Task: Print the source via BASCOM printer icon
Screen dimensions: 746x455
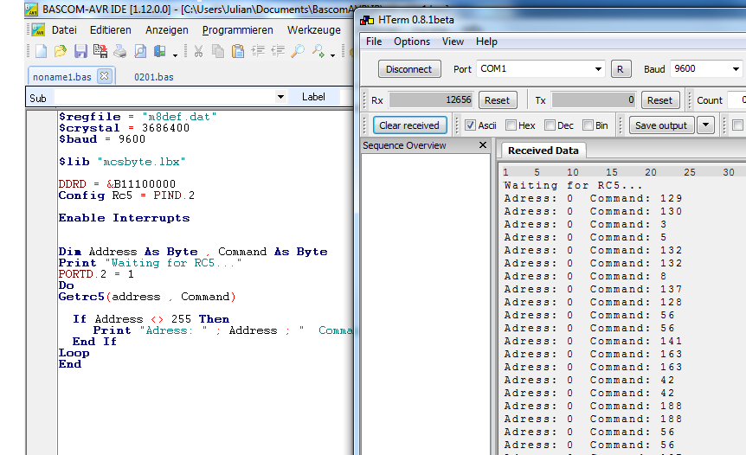Action: pos(120,51)
